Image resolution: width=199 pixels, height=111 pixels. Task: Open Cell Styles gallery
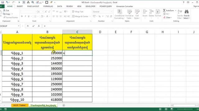[137, 14]
